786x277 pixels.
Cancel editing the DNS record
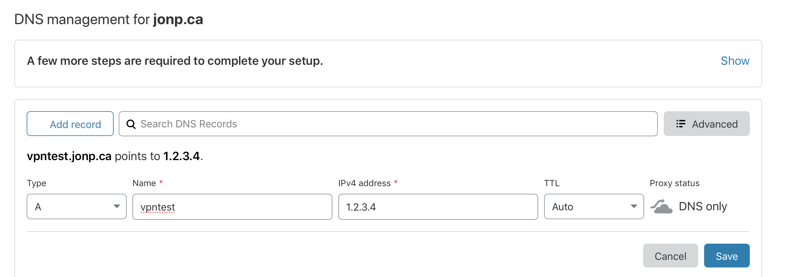(x=670, y=256)
